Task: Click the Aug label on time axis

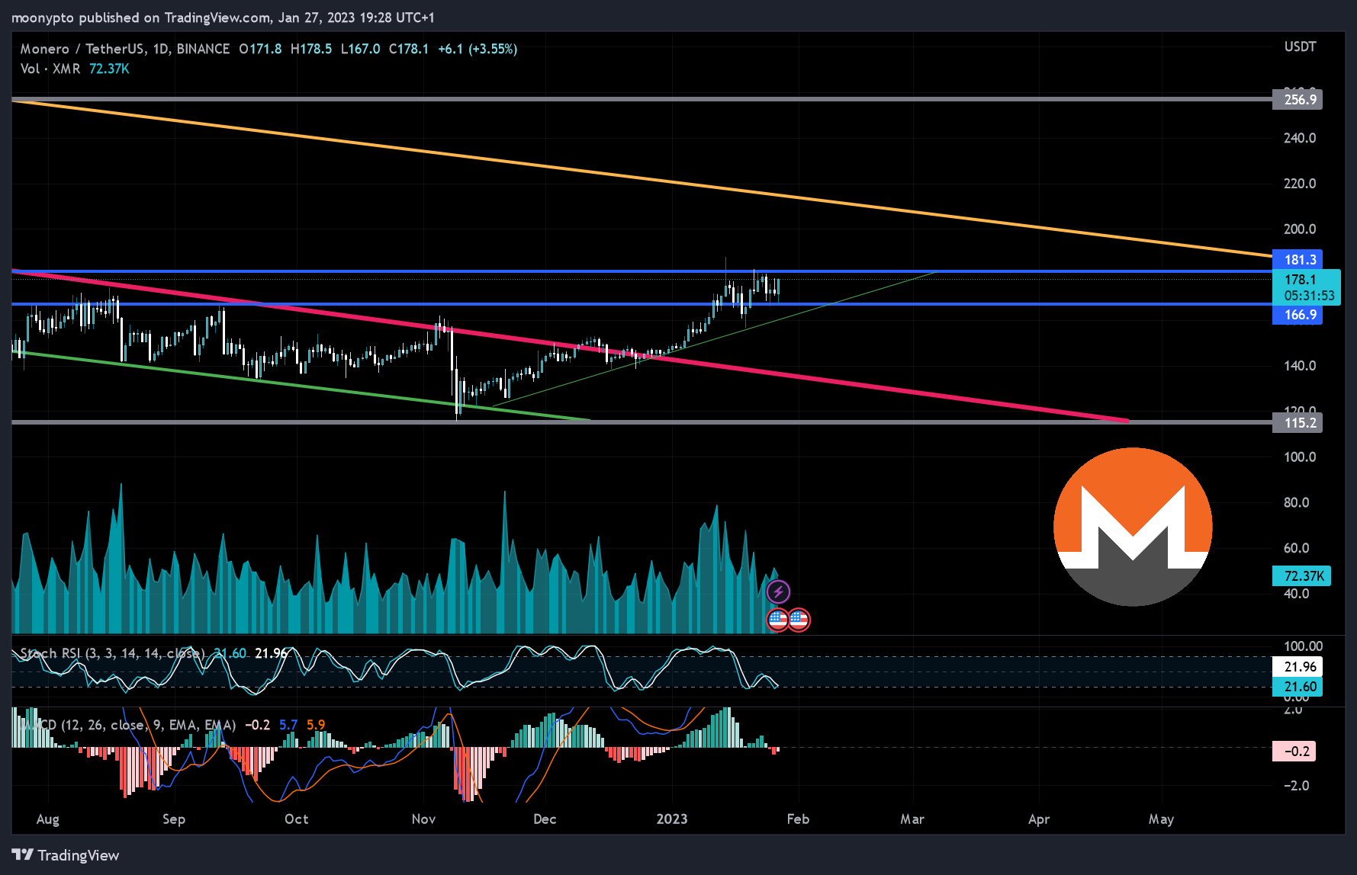Action: coord(47,819)
